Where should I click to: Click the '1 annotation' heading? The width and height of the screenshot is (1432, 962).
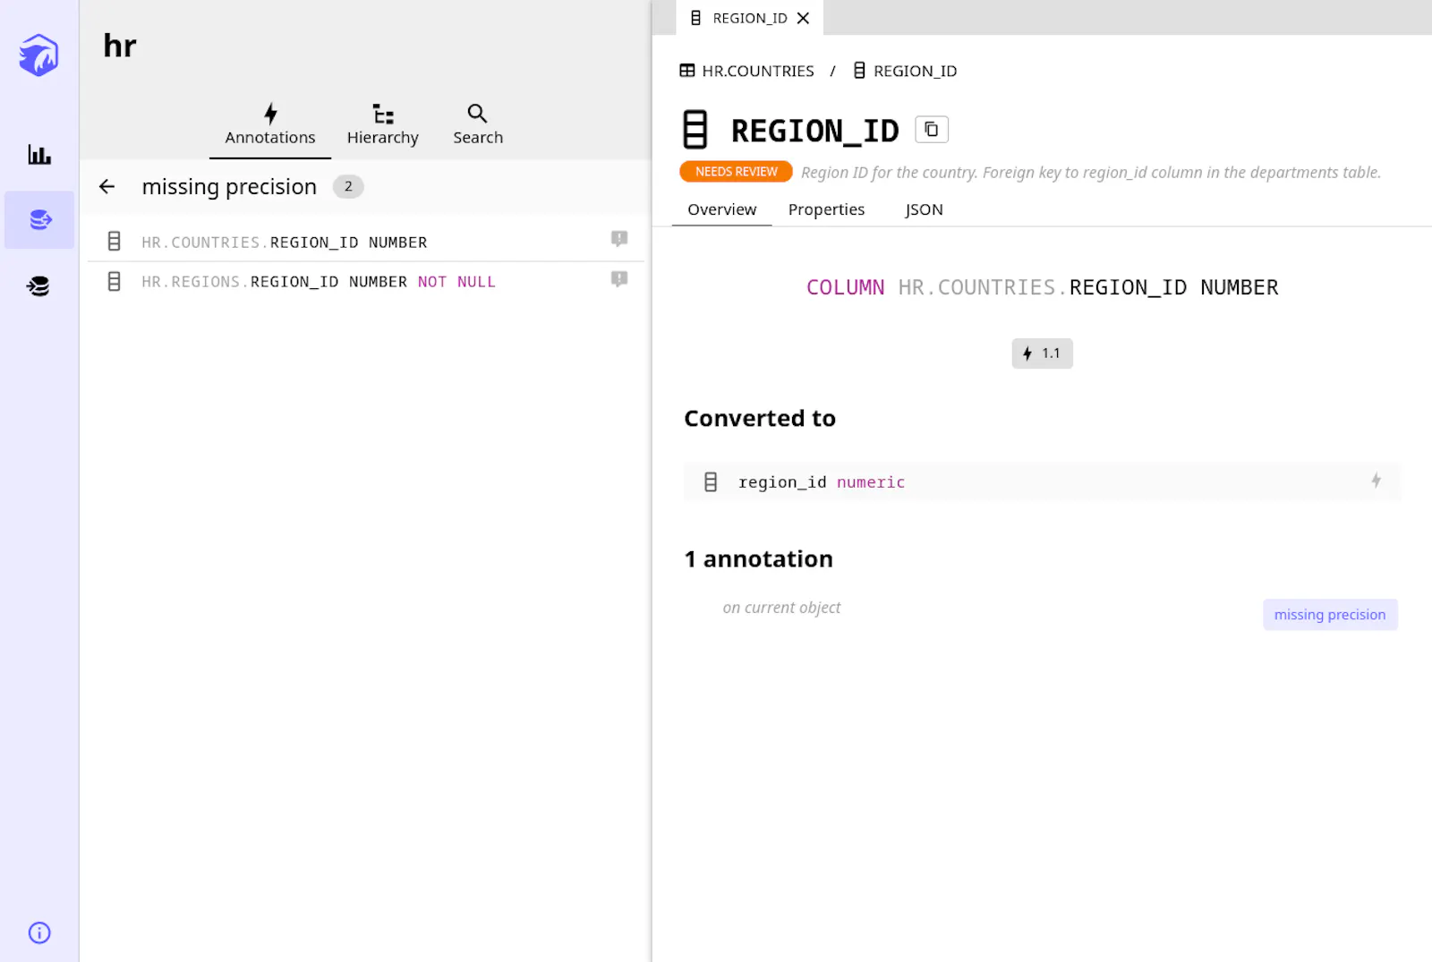click(x=759, y=559)
